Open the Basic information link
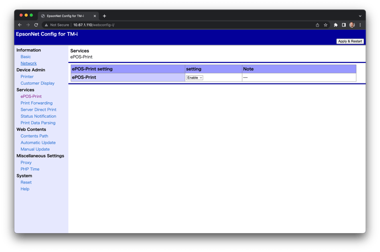Screen dimensions: 380x252 point(26,57)
